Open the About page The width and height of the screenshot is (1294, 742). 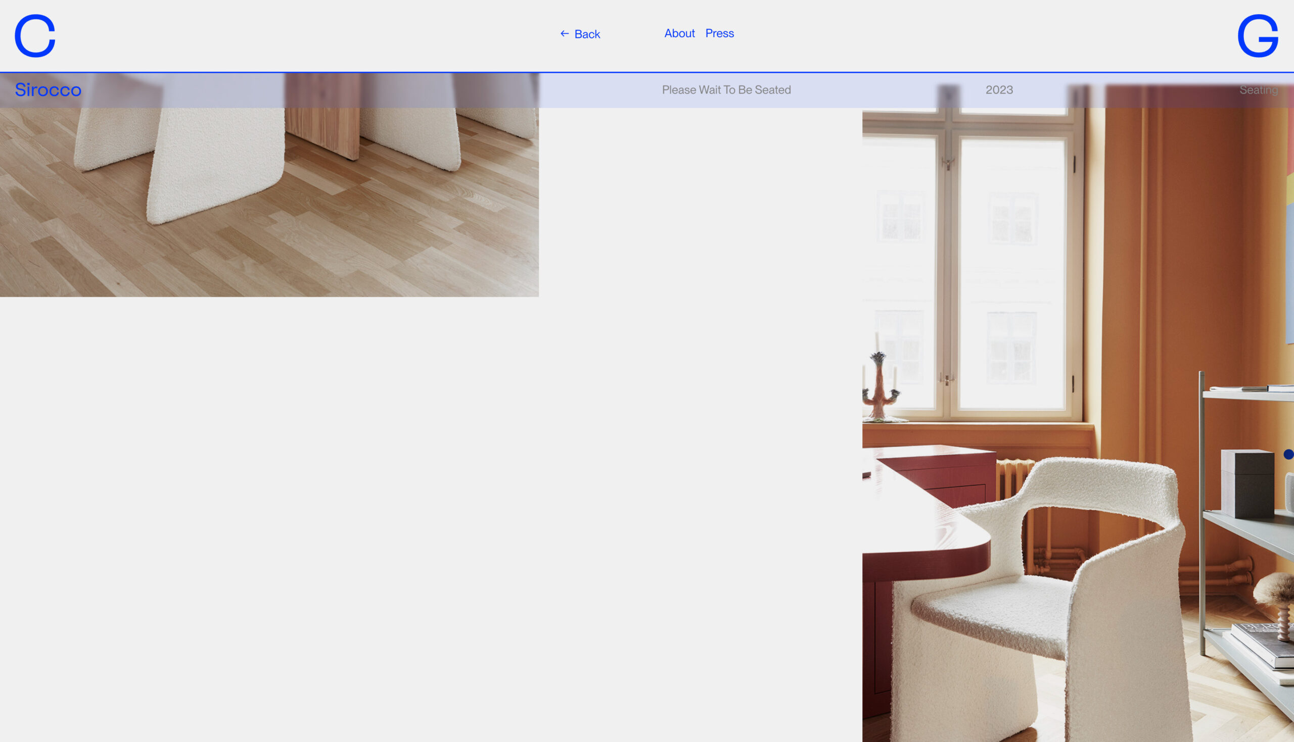pyautogui.click(x=679, y=33)
